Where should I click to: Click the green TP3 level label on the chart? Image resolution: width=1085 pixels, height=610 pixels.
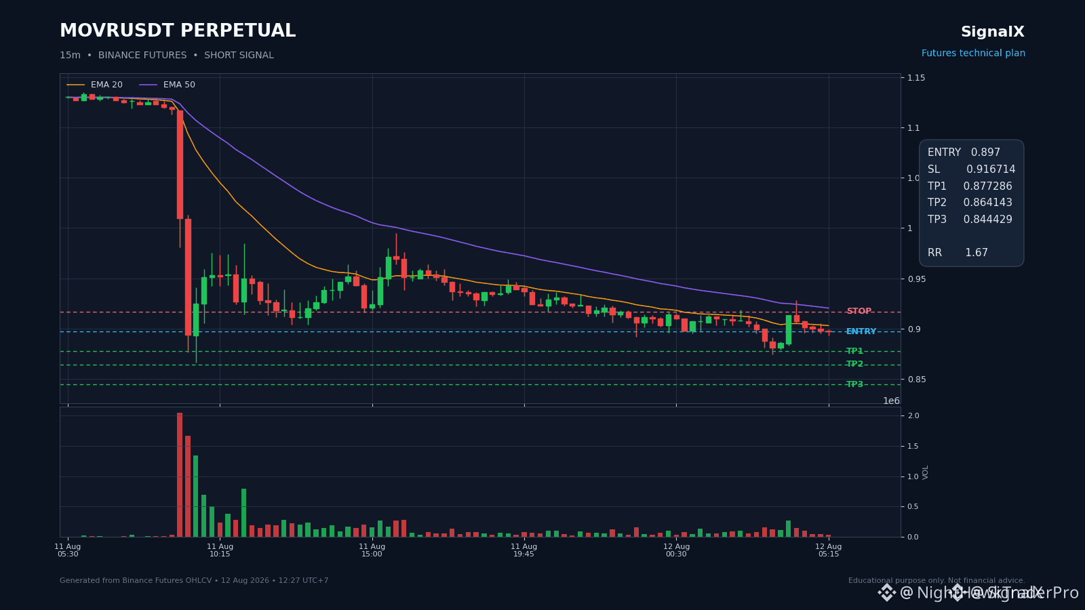click(x=854, y=384)
